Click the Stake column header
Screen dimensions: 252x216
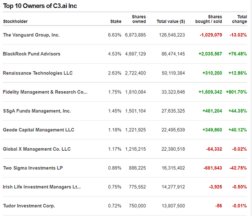point(116,21)
